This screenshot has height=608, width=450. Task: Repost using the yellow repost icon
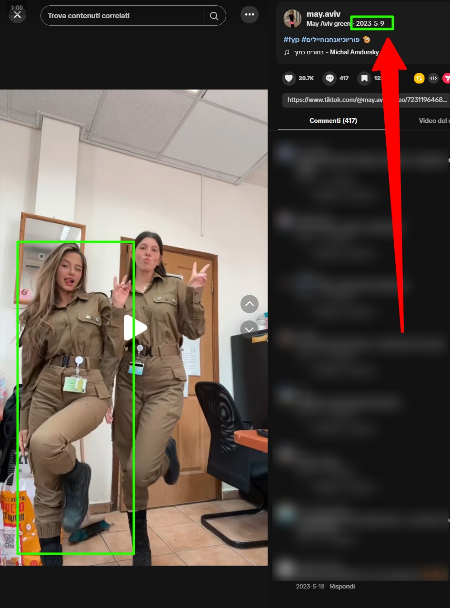click(x=419, y=78)
